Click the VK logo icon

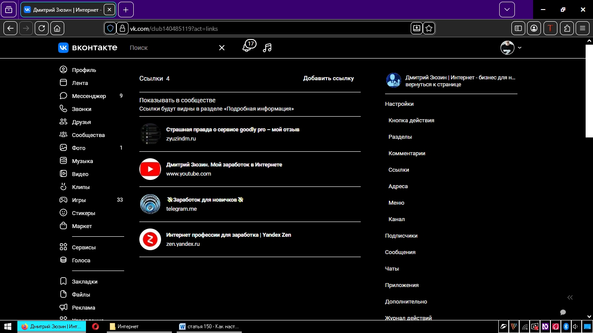point(63,48)
